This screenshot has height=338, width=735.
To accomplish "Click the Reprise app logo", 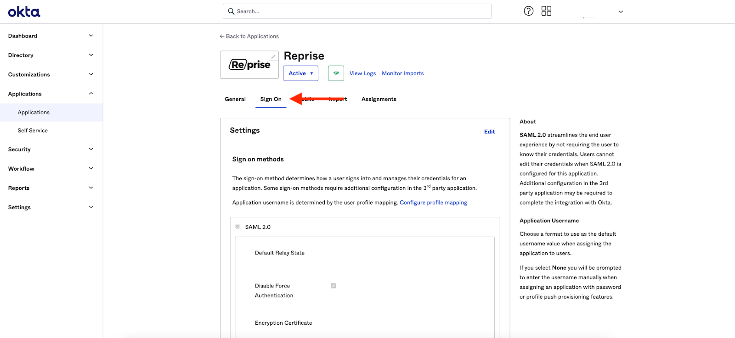I will click(x=249, y=65).
